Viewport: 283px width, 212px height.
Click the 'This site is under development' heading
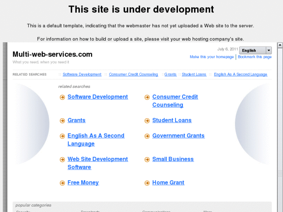tap(141, 9)
